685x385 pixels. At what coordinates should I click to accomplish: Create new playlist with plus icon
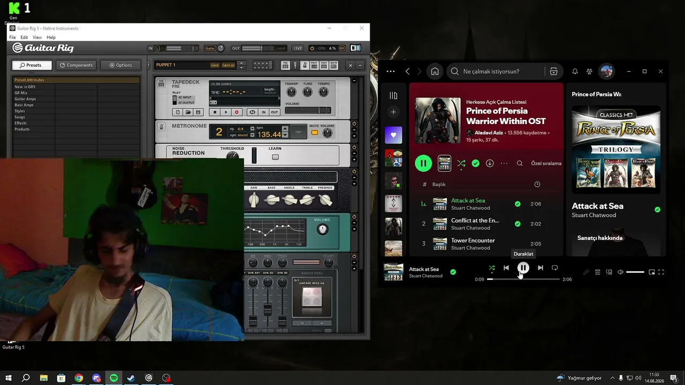(x=393, y=112)
